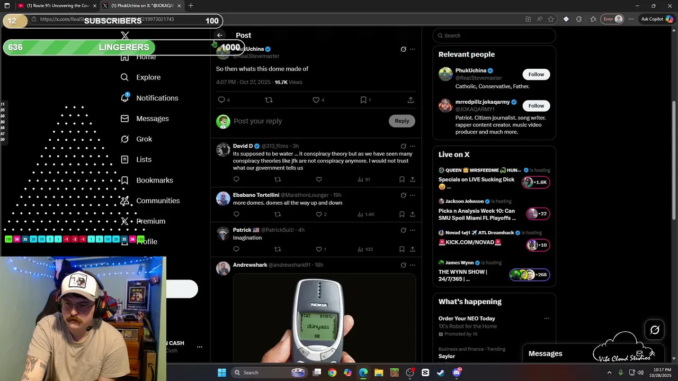Bookmark the main PhukUchina post
Screen dimensions: 678x381
coord(363,100)
